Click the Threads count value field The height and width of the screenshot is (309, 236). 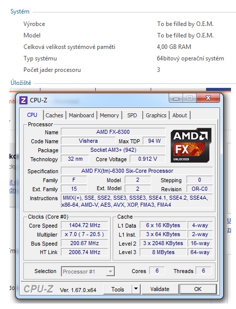[204, 271]
